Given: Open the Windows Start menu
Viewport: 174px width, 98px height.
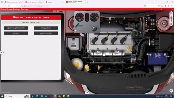Looking at the screenshot, I should click(2, 96).
